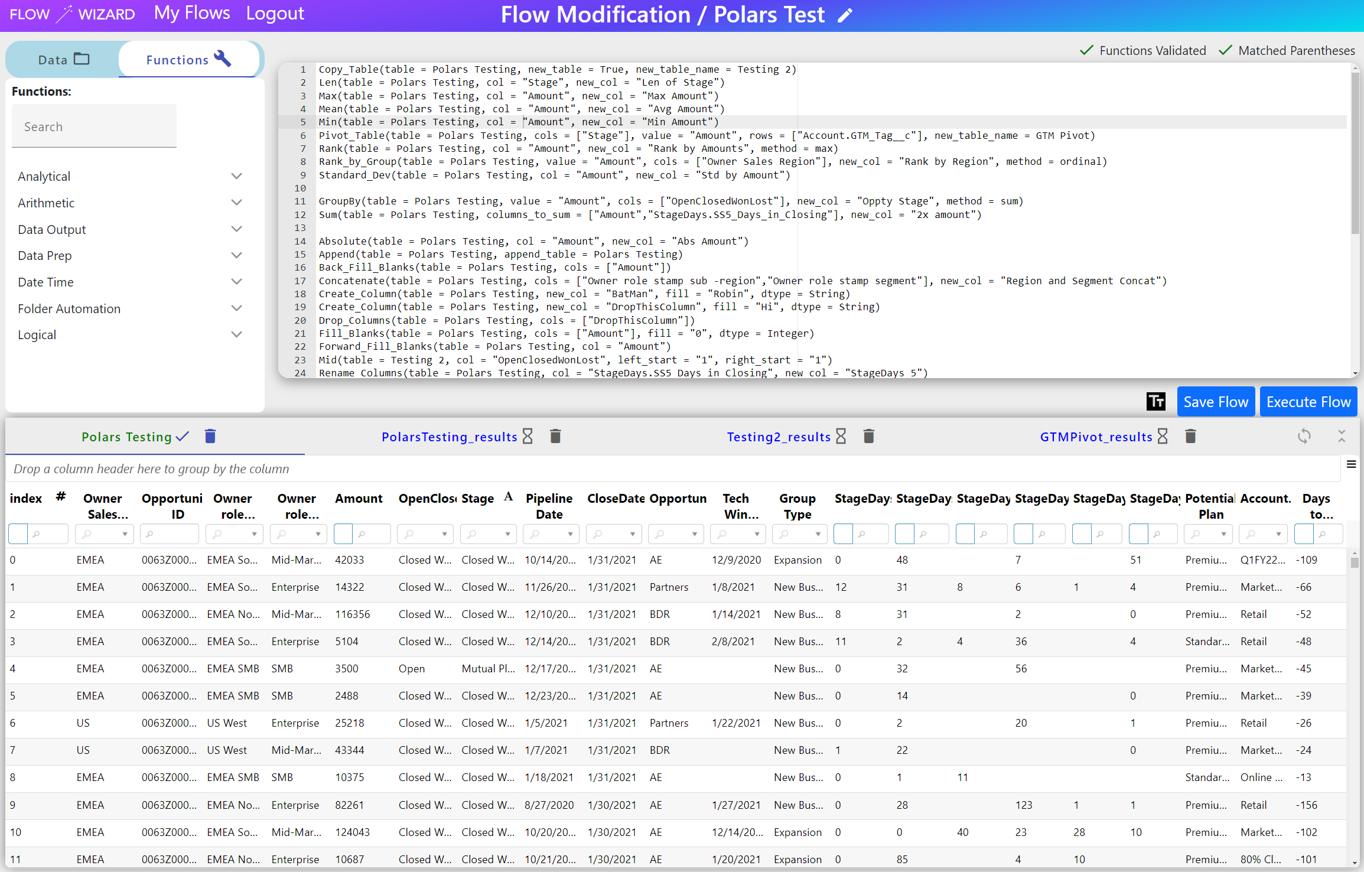The width and height of the screenshot is (1364, 872).
Task: Switch to the Data tab
Action: (63, 60)
